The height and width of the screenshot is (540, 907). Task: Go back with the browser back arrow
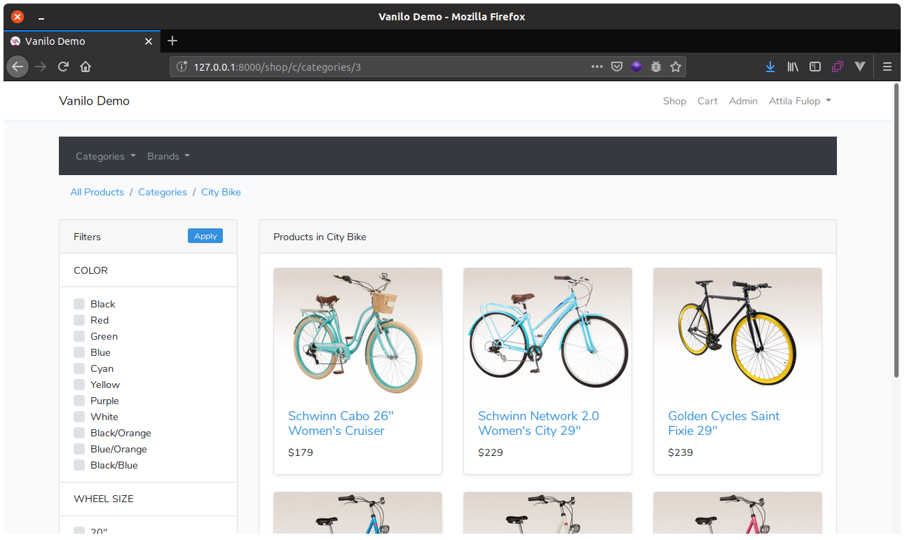[18, 67]
